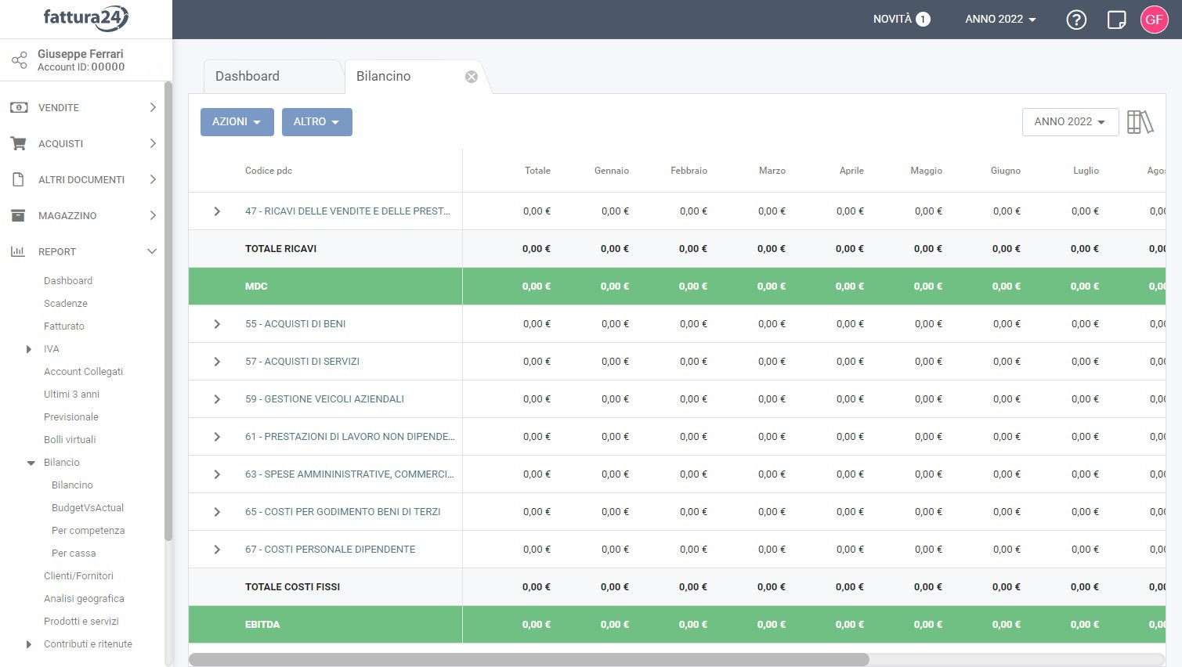This screenshot has width=1182, height=667.
Task: Open the GF user avatar menu
Action: coord(1155,20)
